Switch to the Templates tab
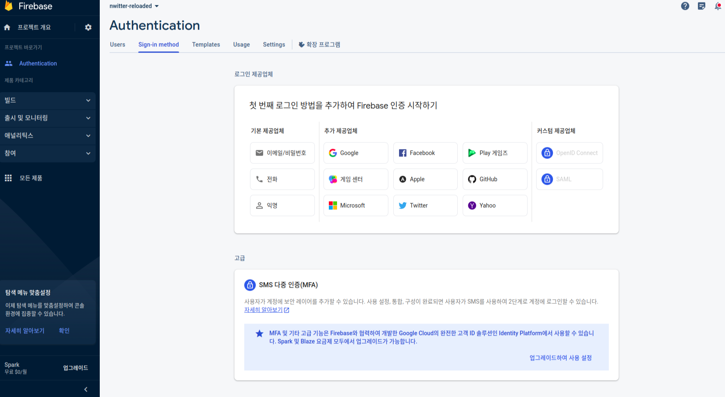 [206, 44]
